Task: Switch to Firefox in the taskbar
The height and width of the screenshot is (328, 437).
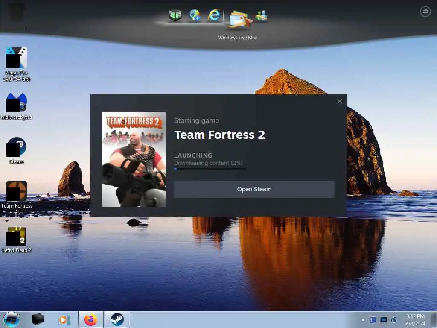Action: [x=91, y=319]
